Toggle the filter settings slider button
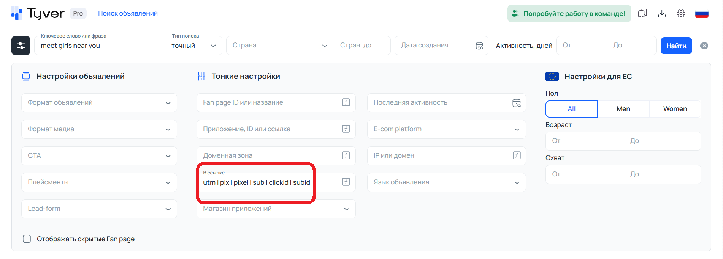 (x=21, y=46)
